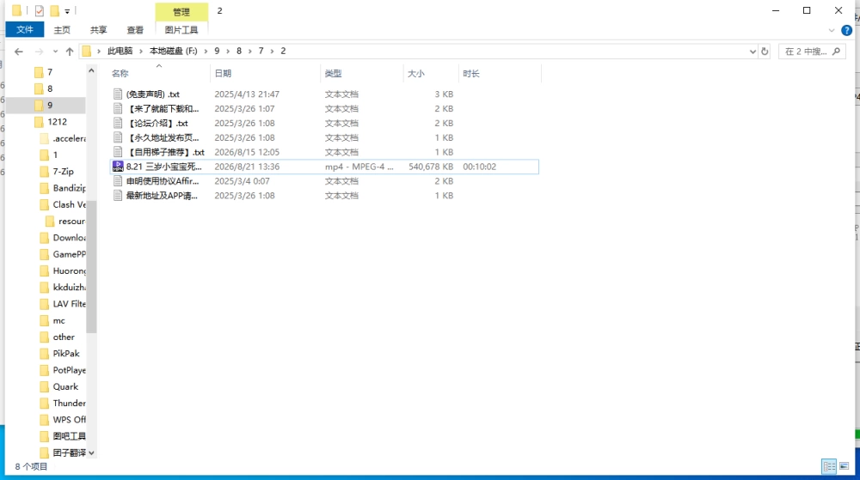The height and width of the screenshot is (480, 860).
Task: Click the folder icon beside LAV Filters
Action: (45, 304)
